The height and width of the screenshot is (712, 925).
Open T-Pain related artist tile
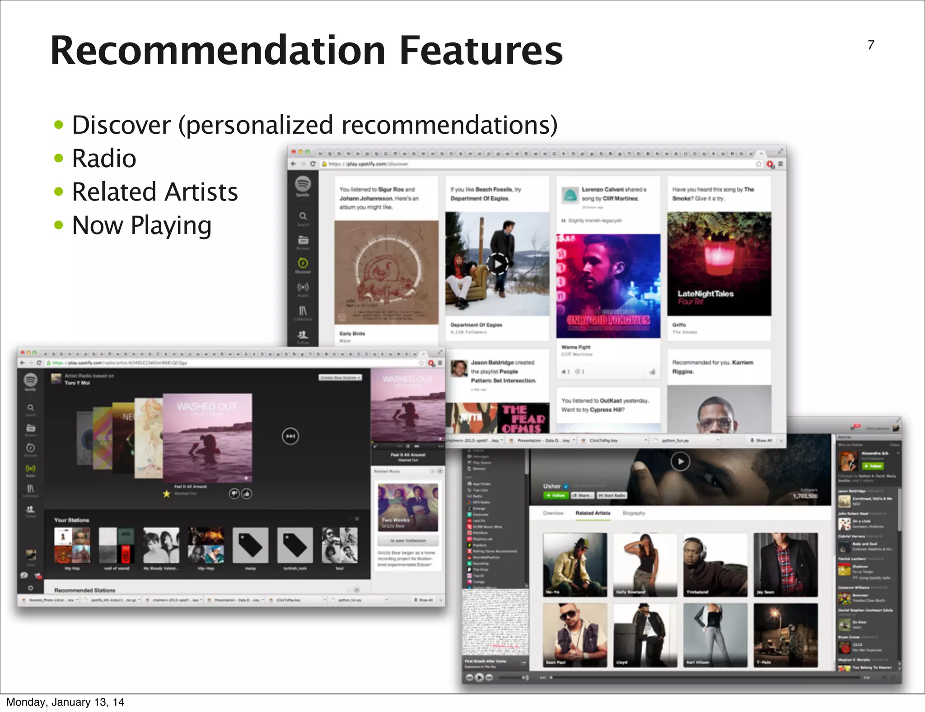click(x=786, y=635)
